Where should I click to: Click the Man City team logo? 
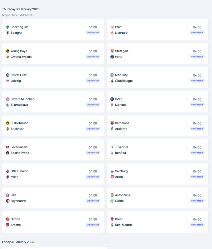pos(112,75)
